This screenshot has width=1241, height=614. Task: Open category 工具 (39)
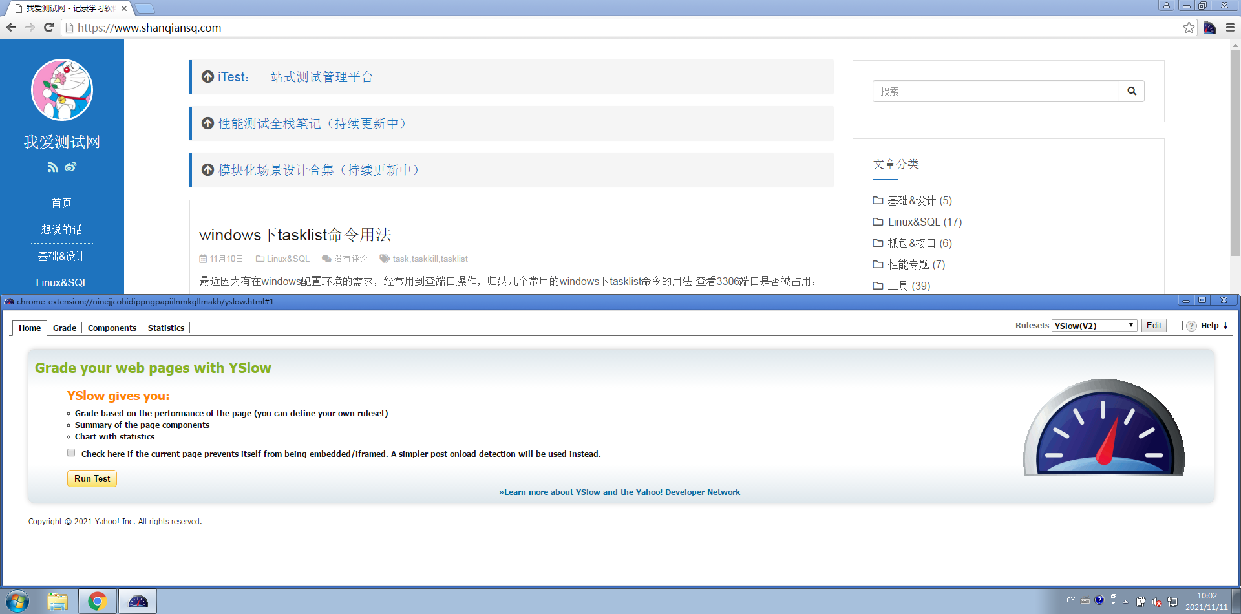(x=909, y=286)
